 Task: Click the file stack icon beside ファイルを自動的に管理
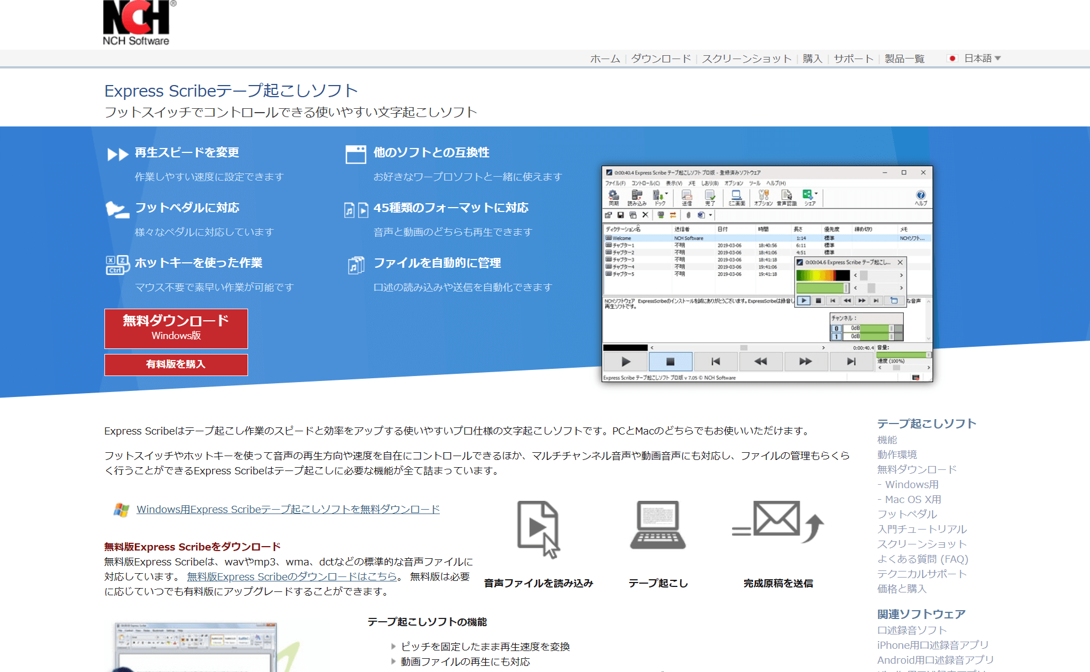pyautogui.click(x=356, y=265)
